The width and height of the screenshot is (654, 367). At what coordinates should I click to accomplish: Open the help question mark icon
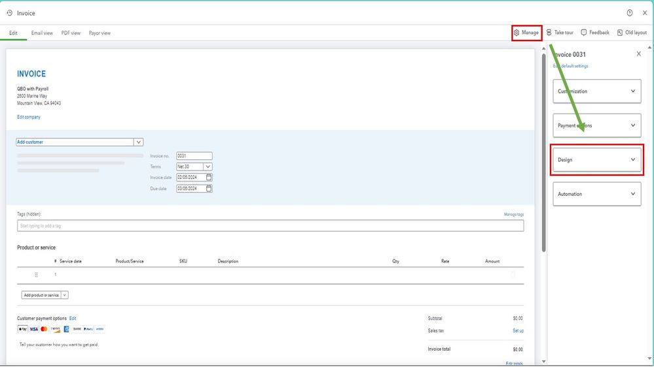629,13
